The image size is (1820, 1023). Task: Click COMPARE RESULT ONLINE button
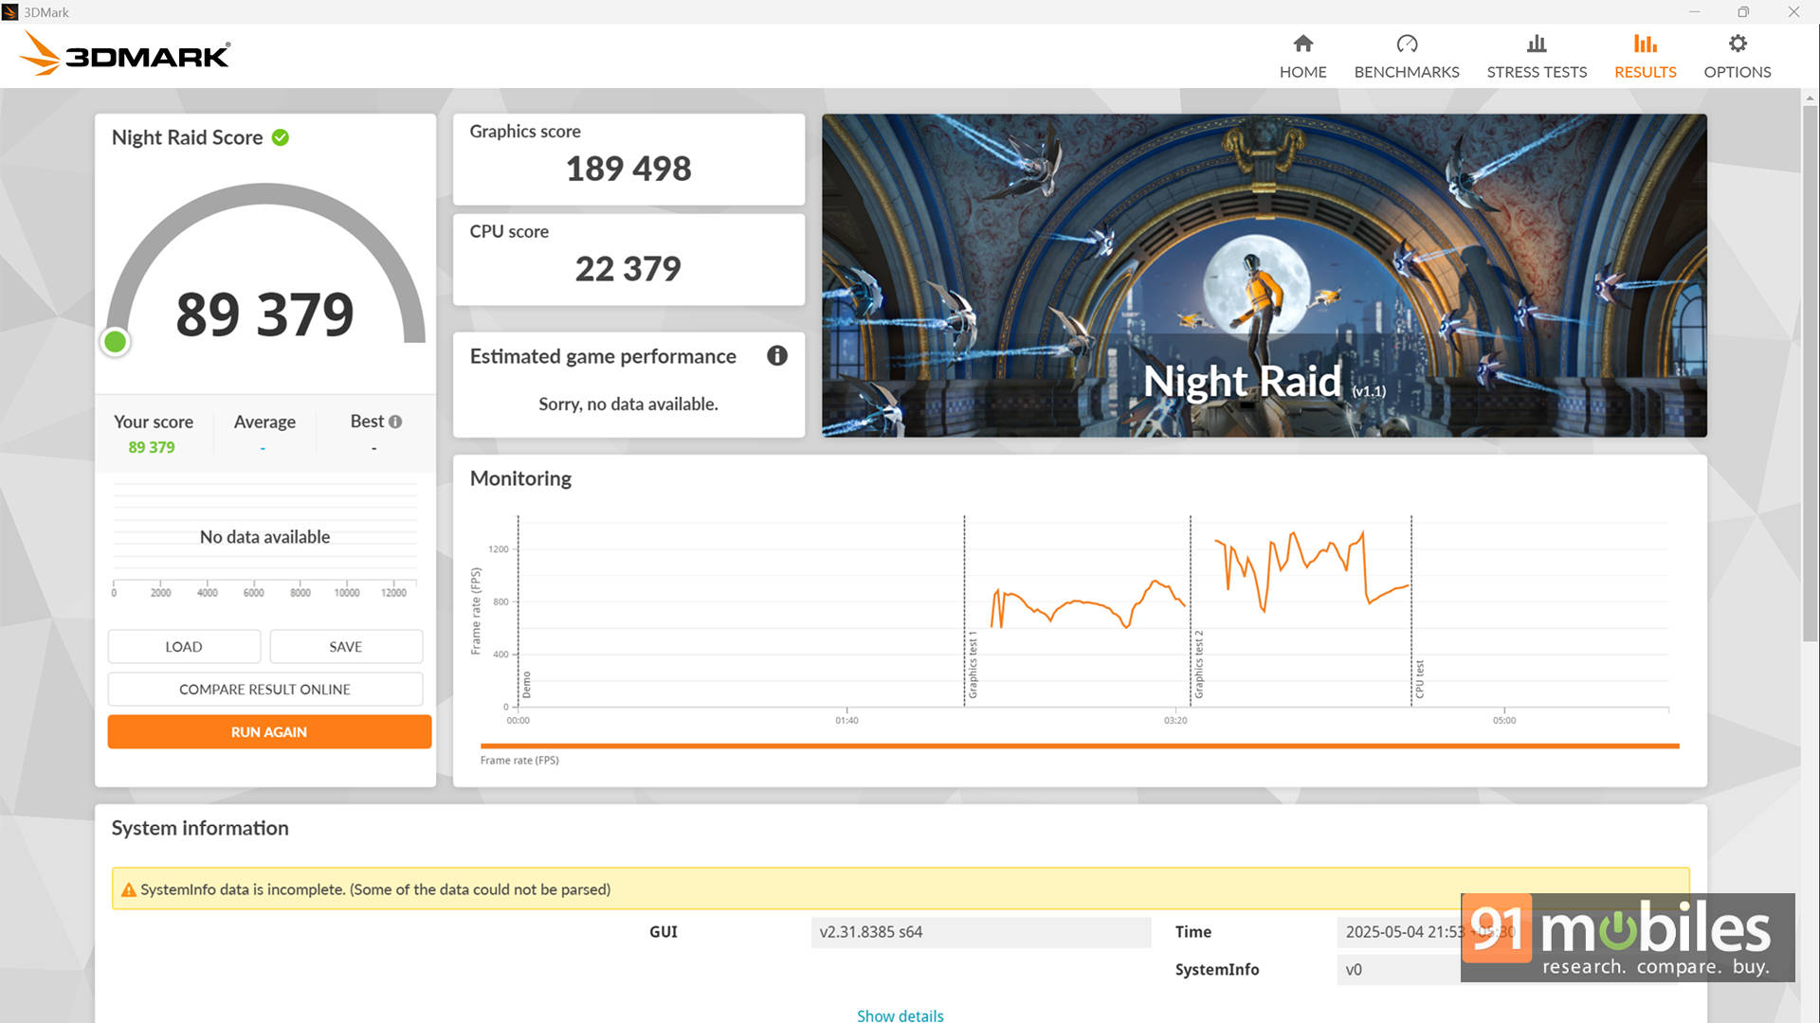[x=265, y=689]
